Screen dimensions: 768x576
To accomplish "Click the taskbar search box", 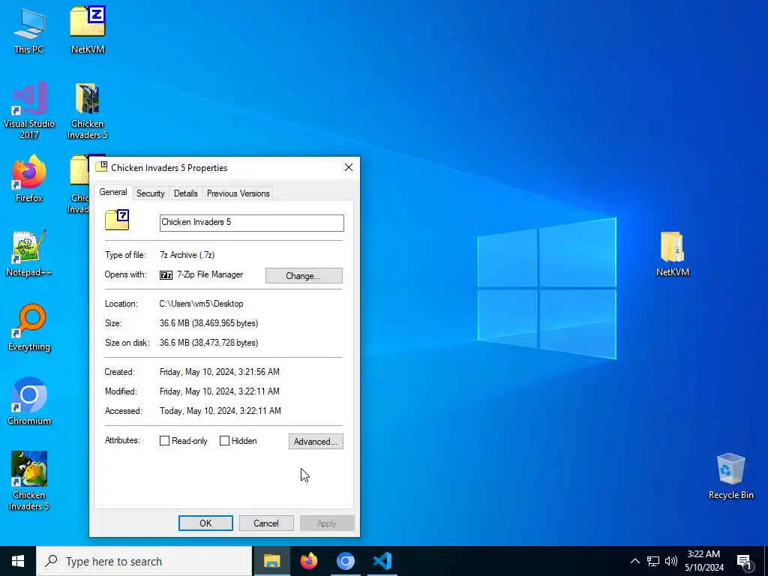I will [x=144, y=561].
